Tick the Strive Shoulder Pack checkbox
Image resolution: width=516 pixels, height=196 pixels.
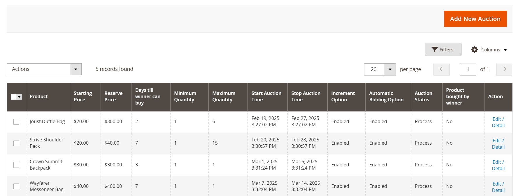(x=16, y=143)
